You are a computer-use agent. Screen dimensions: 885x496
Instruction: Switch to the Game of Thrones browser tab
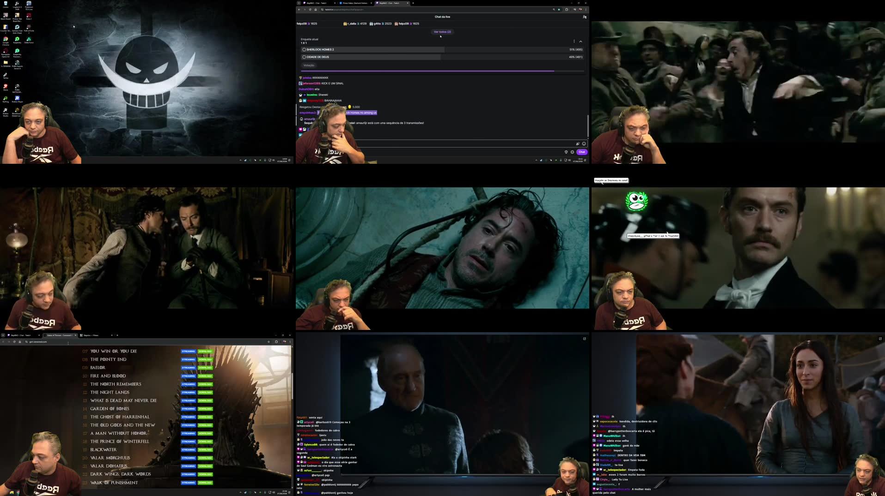point(60,335)
